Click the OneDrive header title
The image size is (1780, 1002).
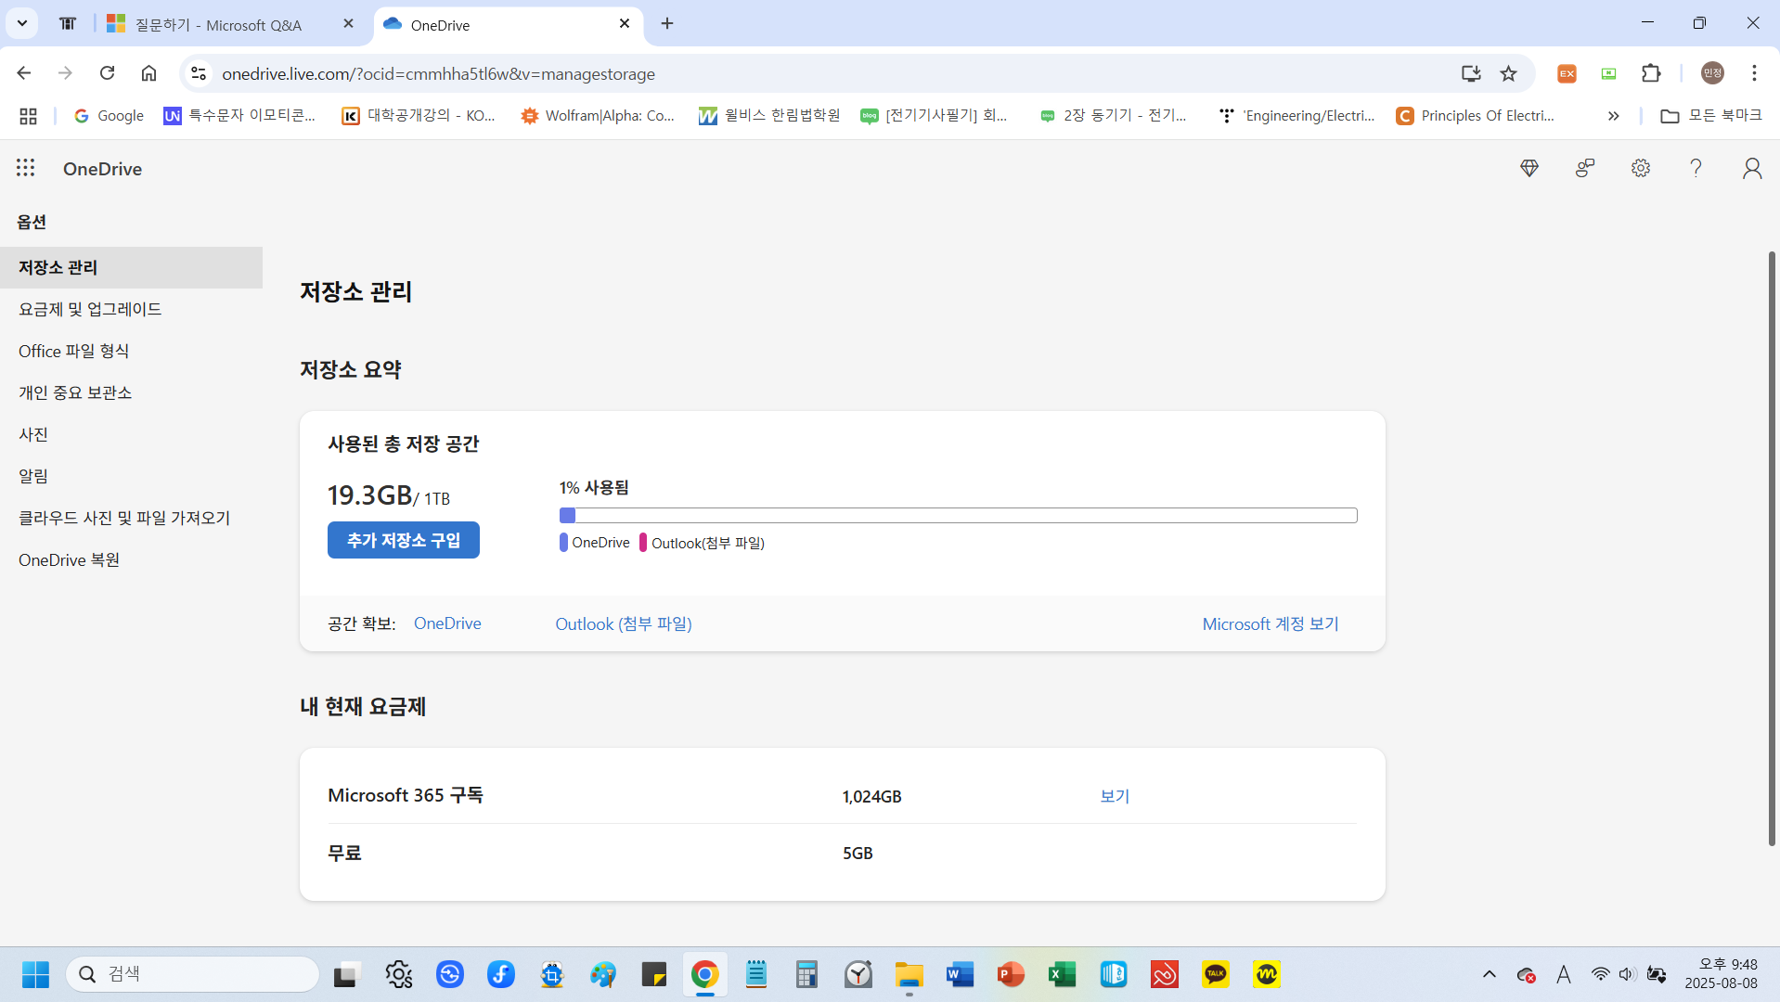(102, 169)
